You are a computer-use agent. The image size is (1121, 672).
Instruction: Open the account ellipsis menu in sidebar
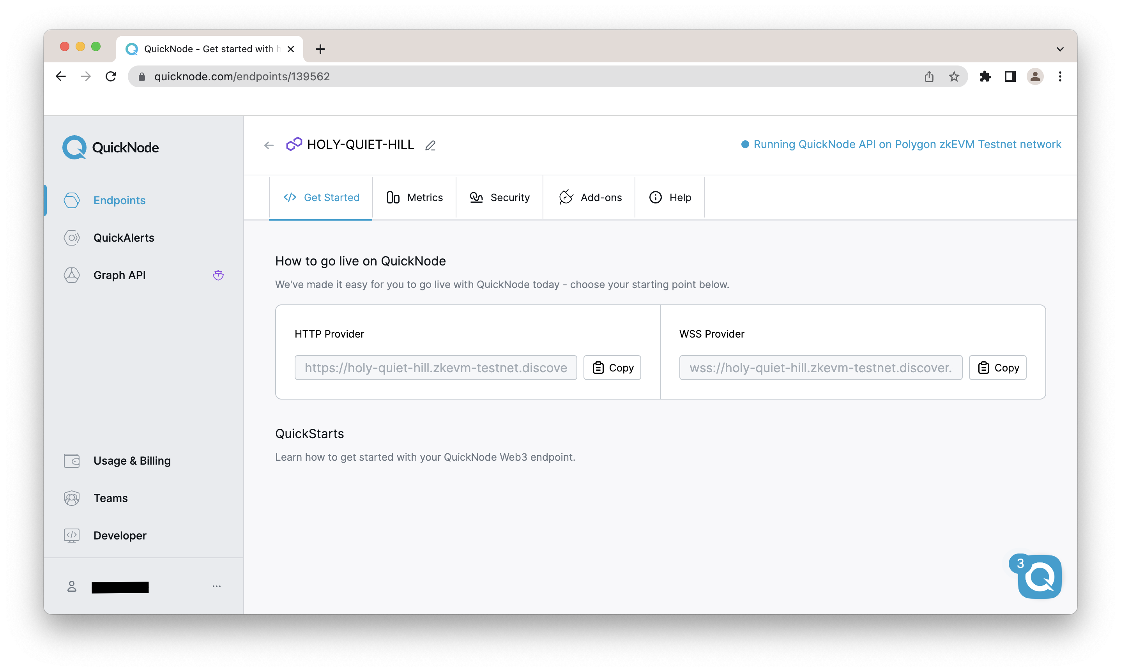[x=216, y=586]
